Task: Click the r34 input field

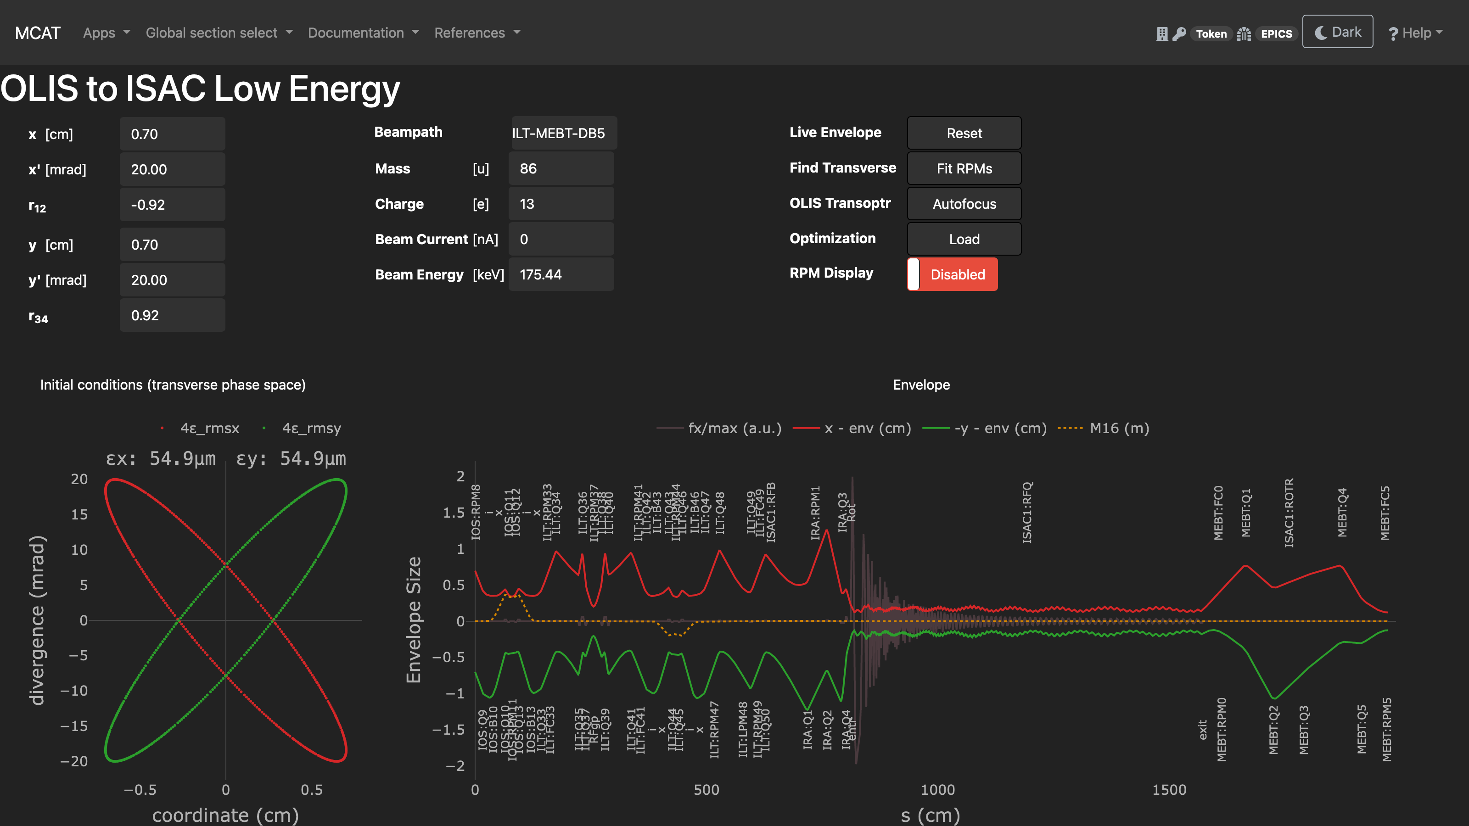Action: (x=172, y=315)
